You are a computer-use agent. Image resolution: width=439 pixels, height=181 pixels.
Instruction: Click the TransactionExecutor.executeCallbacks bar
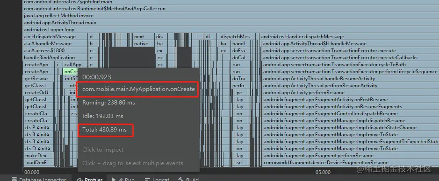350,57
